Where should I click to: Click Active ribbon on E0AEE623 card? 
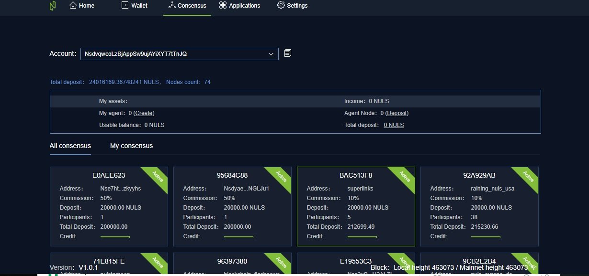pos(157,177)
